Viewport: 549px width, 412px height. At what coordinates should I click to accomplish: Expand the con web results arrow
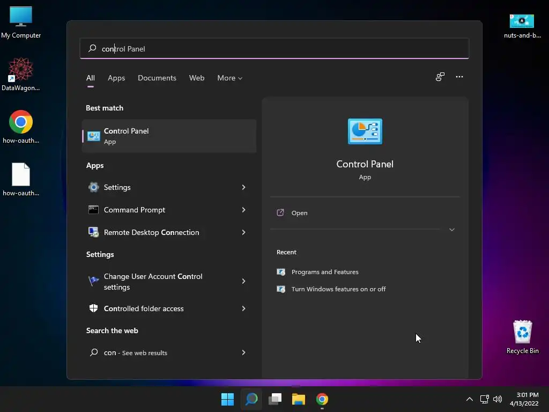[244, 353]
